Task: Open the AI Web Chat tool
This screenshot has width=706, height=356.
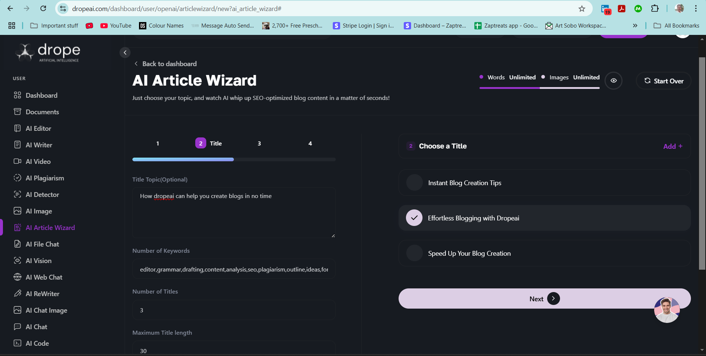Action: (x=44, y=277)
